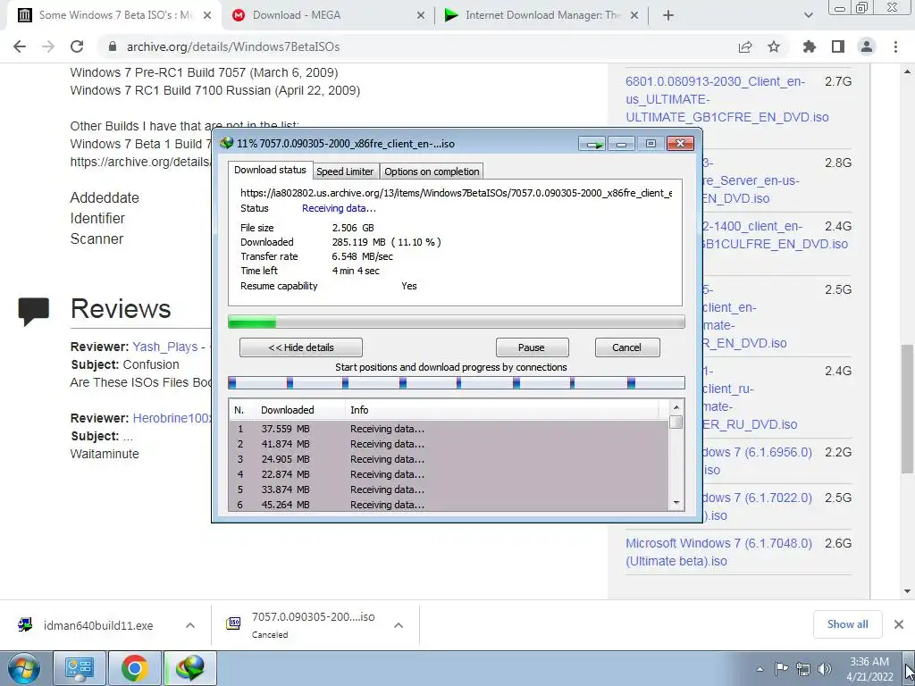Click the network tray icon
Image resolution: width=915 pixels, height=686 pixels.
click(x=803, y=669)
